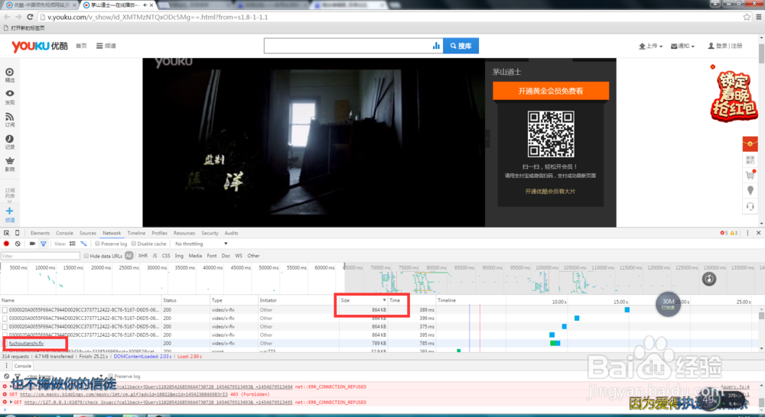The height and width of the screenshot is (417, 765).
Task: Click the red error count indicator
Action: click(724, 233)
